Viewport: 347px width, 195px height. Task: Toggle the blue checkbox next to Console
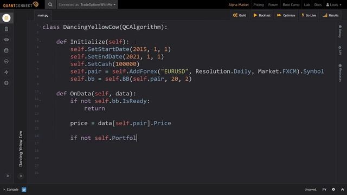pyautogui.click(x=24, y=190)
